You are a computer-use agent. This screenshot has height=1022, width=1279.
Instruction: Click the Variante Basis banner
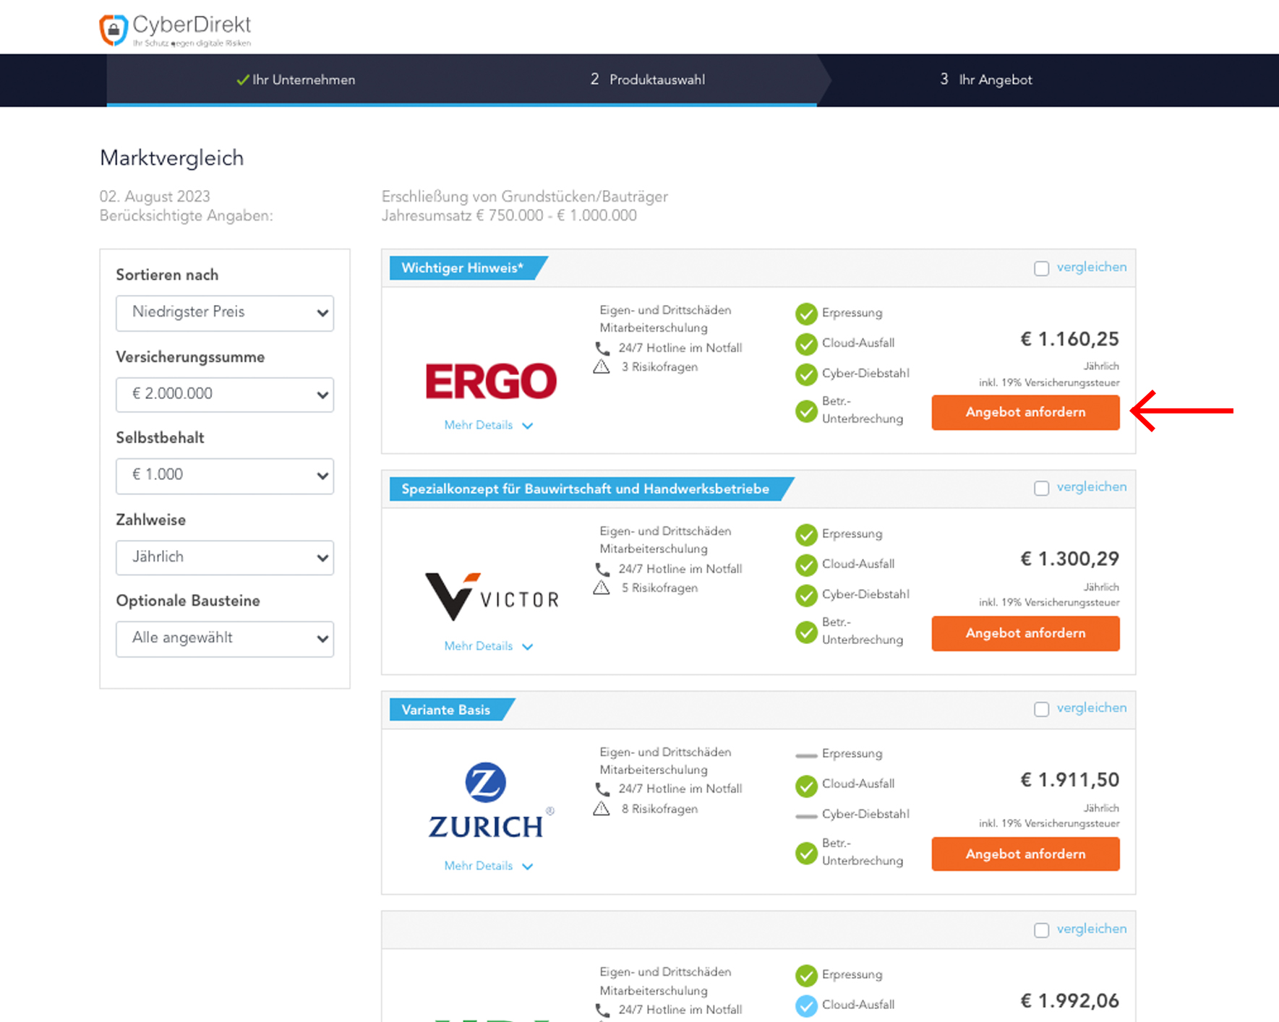(x=451, y=710)
